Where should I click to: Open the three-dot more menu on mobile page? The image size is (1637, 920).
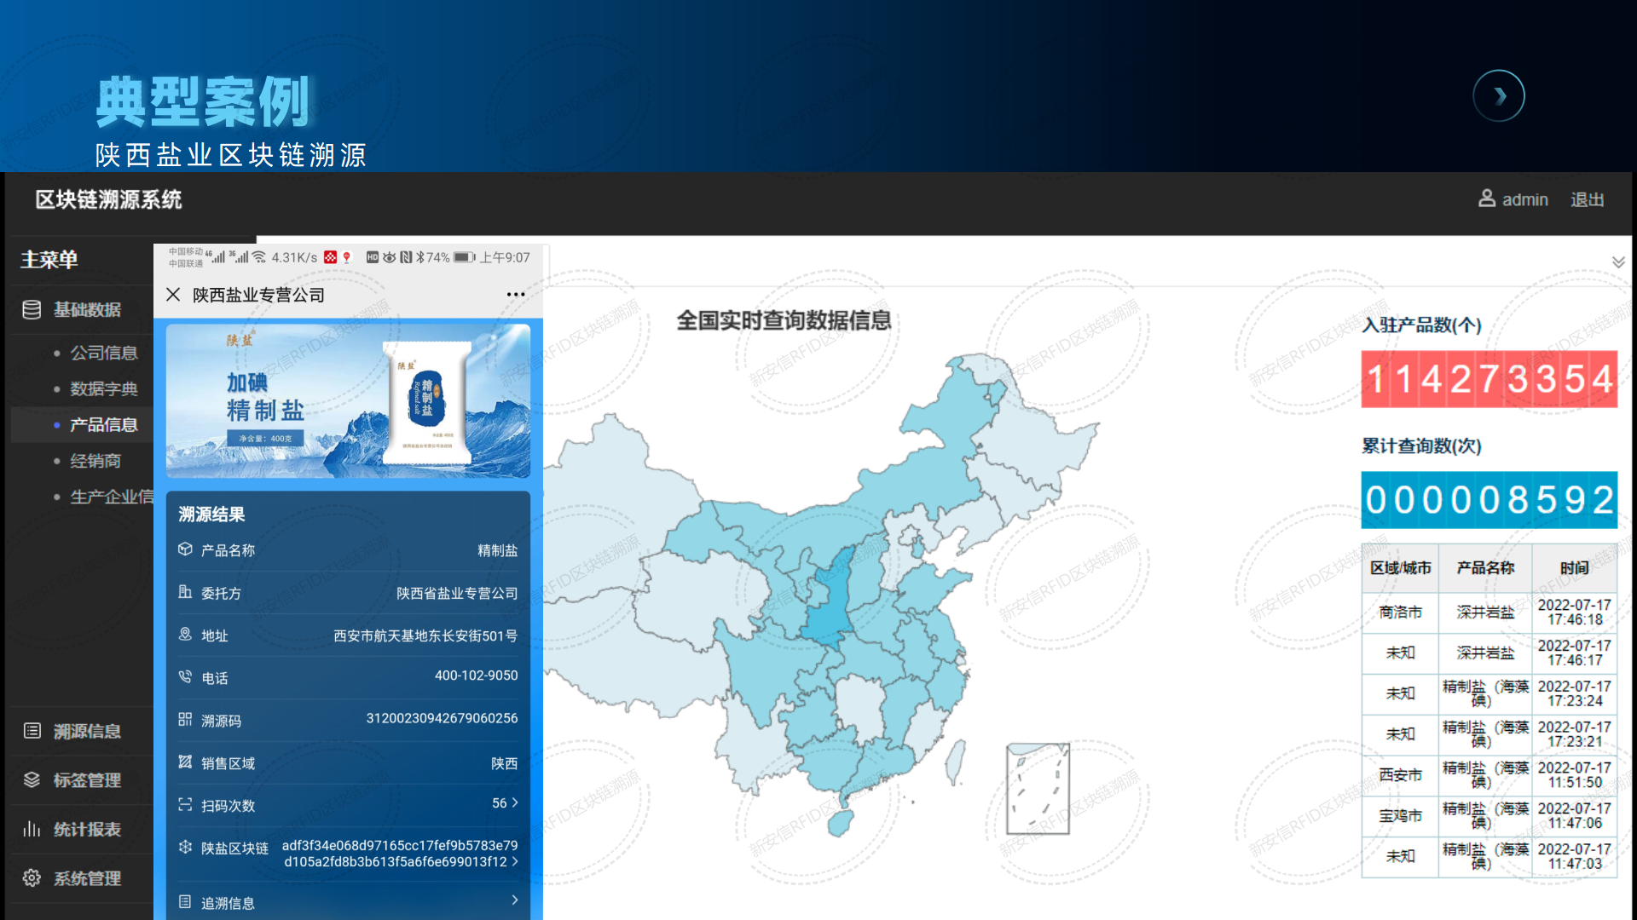[x=515, y=294]
